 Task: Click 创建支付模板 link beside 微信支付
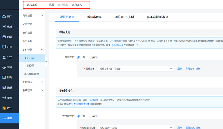click(193, 69)
